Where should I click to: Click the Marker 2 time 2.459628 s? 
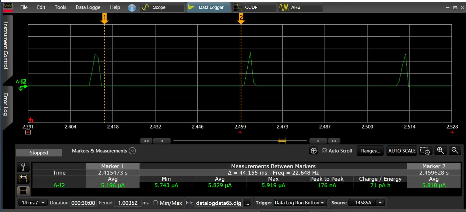pos(434,173)
